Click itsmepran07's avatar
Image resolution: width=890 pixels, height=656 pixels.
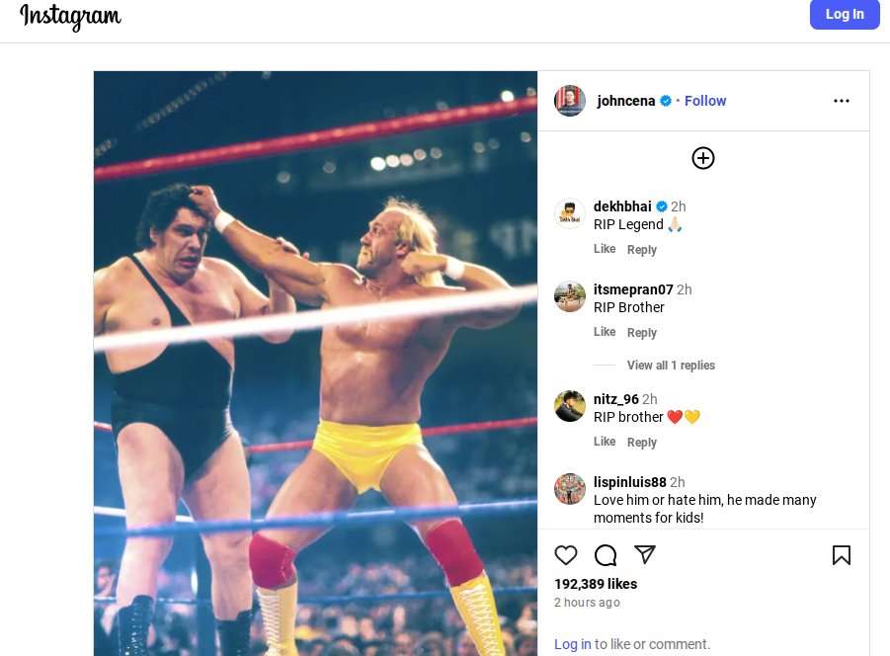pos(570,296)
